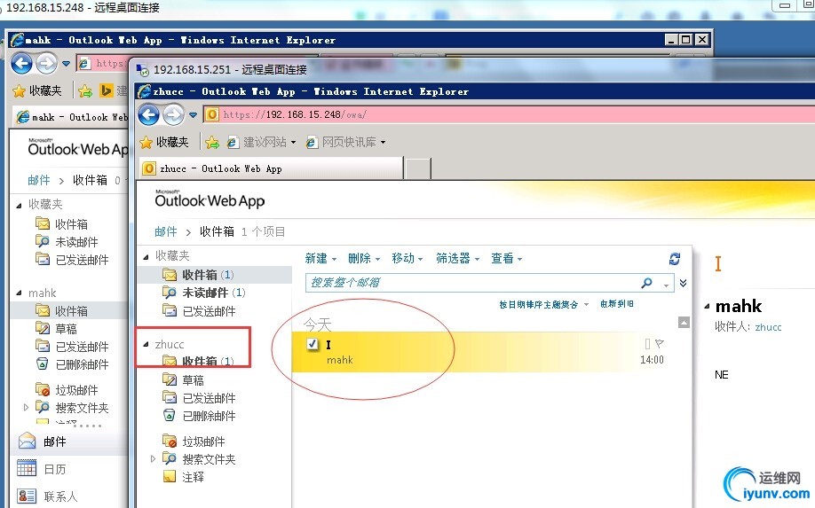Click recipient link zhucc in reading pane
This screenshot has width=815, height=508.
click(768, 327)
